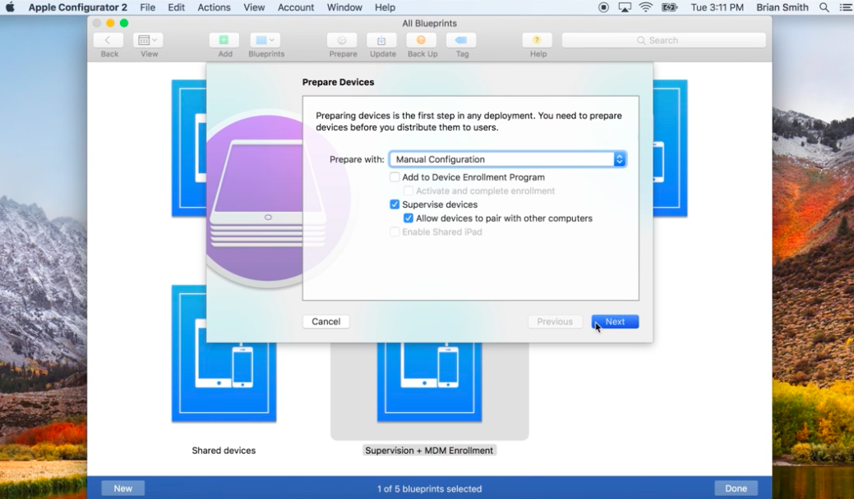Click the Supervision + MDM Enrollment label
Viewport: 854px width, 499px height.
pyautogui.click(x=429, y=451)
